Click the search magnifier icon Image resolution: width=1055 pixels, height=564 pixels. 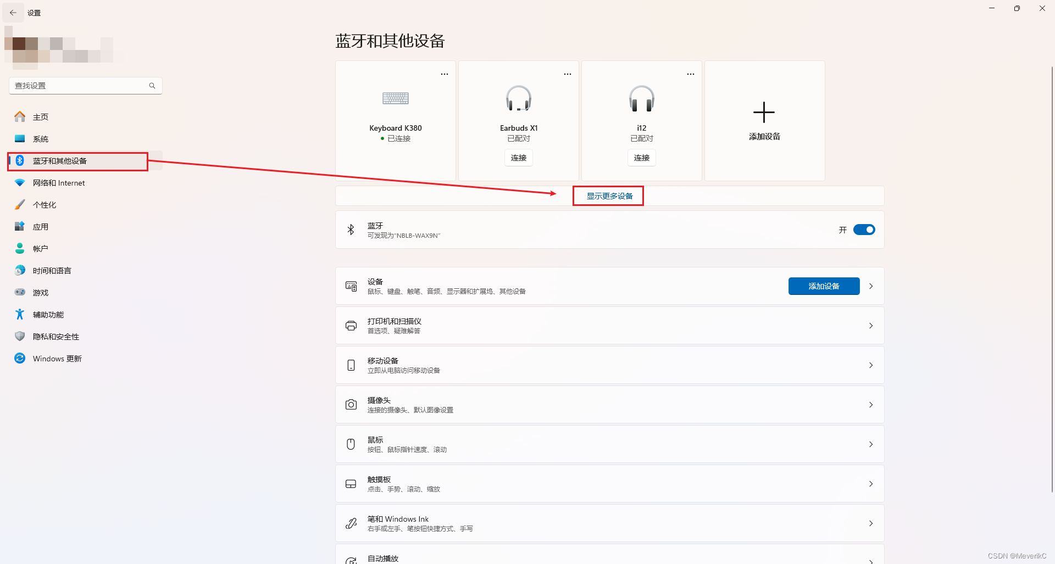[152, 86]
